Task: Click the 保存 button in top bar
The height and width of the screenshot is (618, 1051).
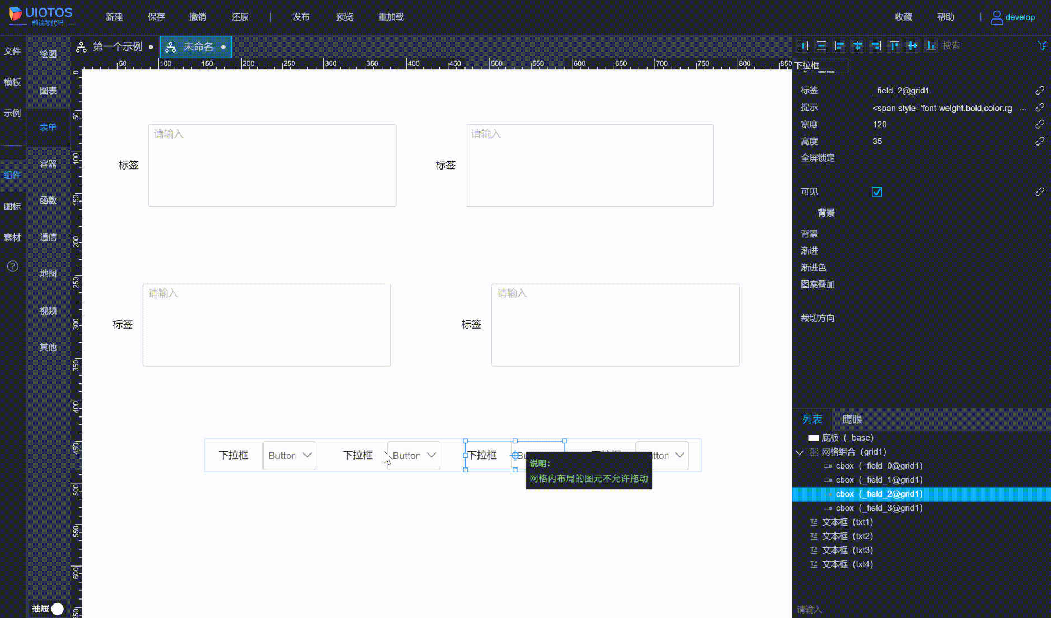Action: pos(156,17)
